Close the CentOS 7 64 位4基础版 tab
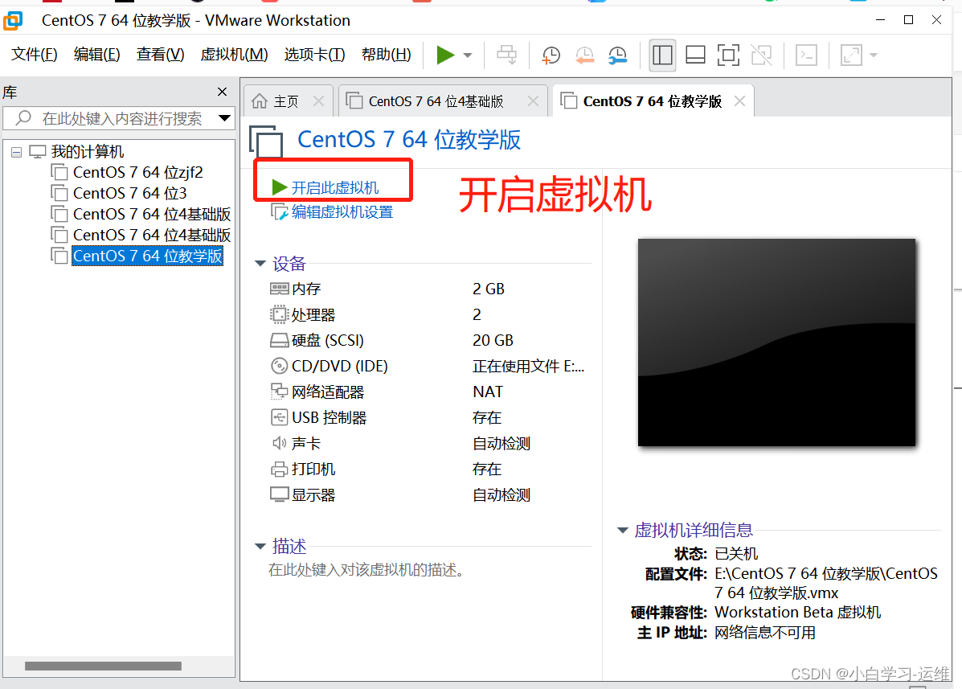This screenshot has width=962, height=689. pos(533,101)
